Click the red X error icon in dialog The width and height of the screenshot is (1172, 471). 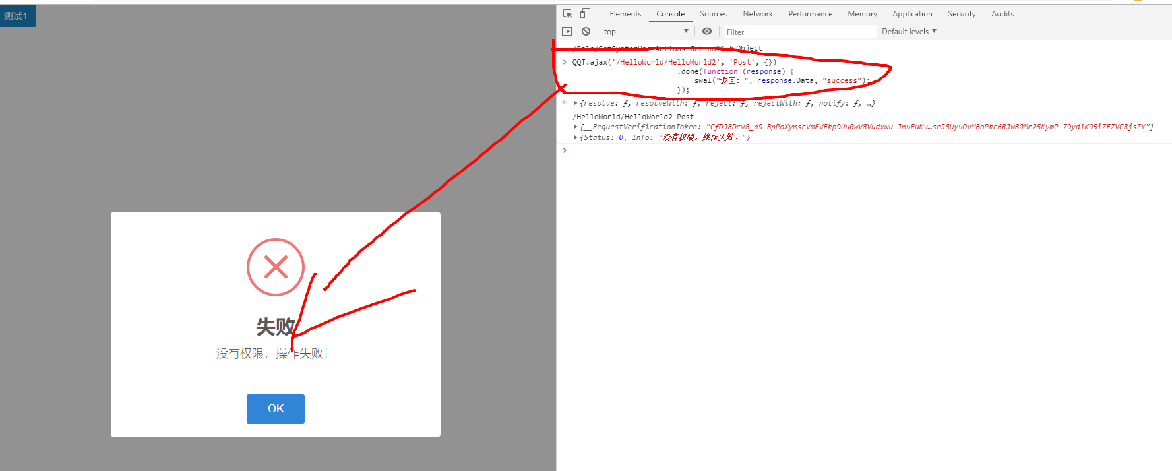[x=276, y=267]
